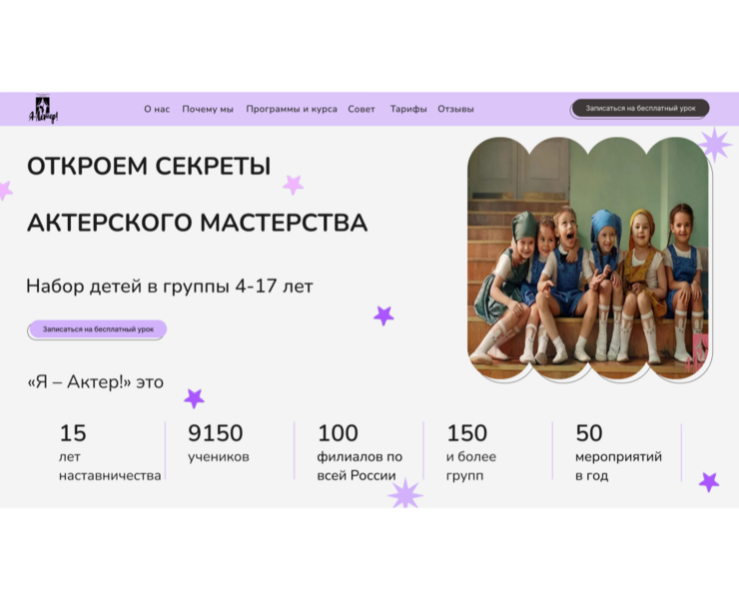The height and width of the screenshot is (599, 739).
Task: Open «Программы и курса» menu link
Action: pos(292,109)
